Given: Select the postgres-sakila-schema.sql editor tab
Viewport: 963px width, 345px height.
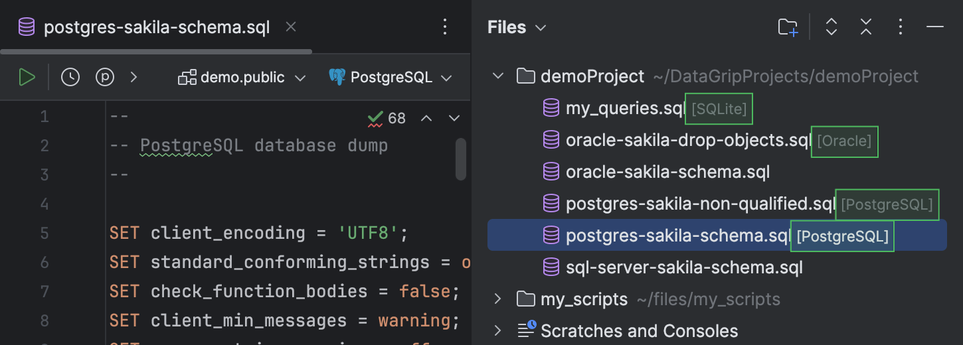Looking at the screenshot, I should tap(156, 28).
